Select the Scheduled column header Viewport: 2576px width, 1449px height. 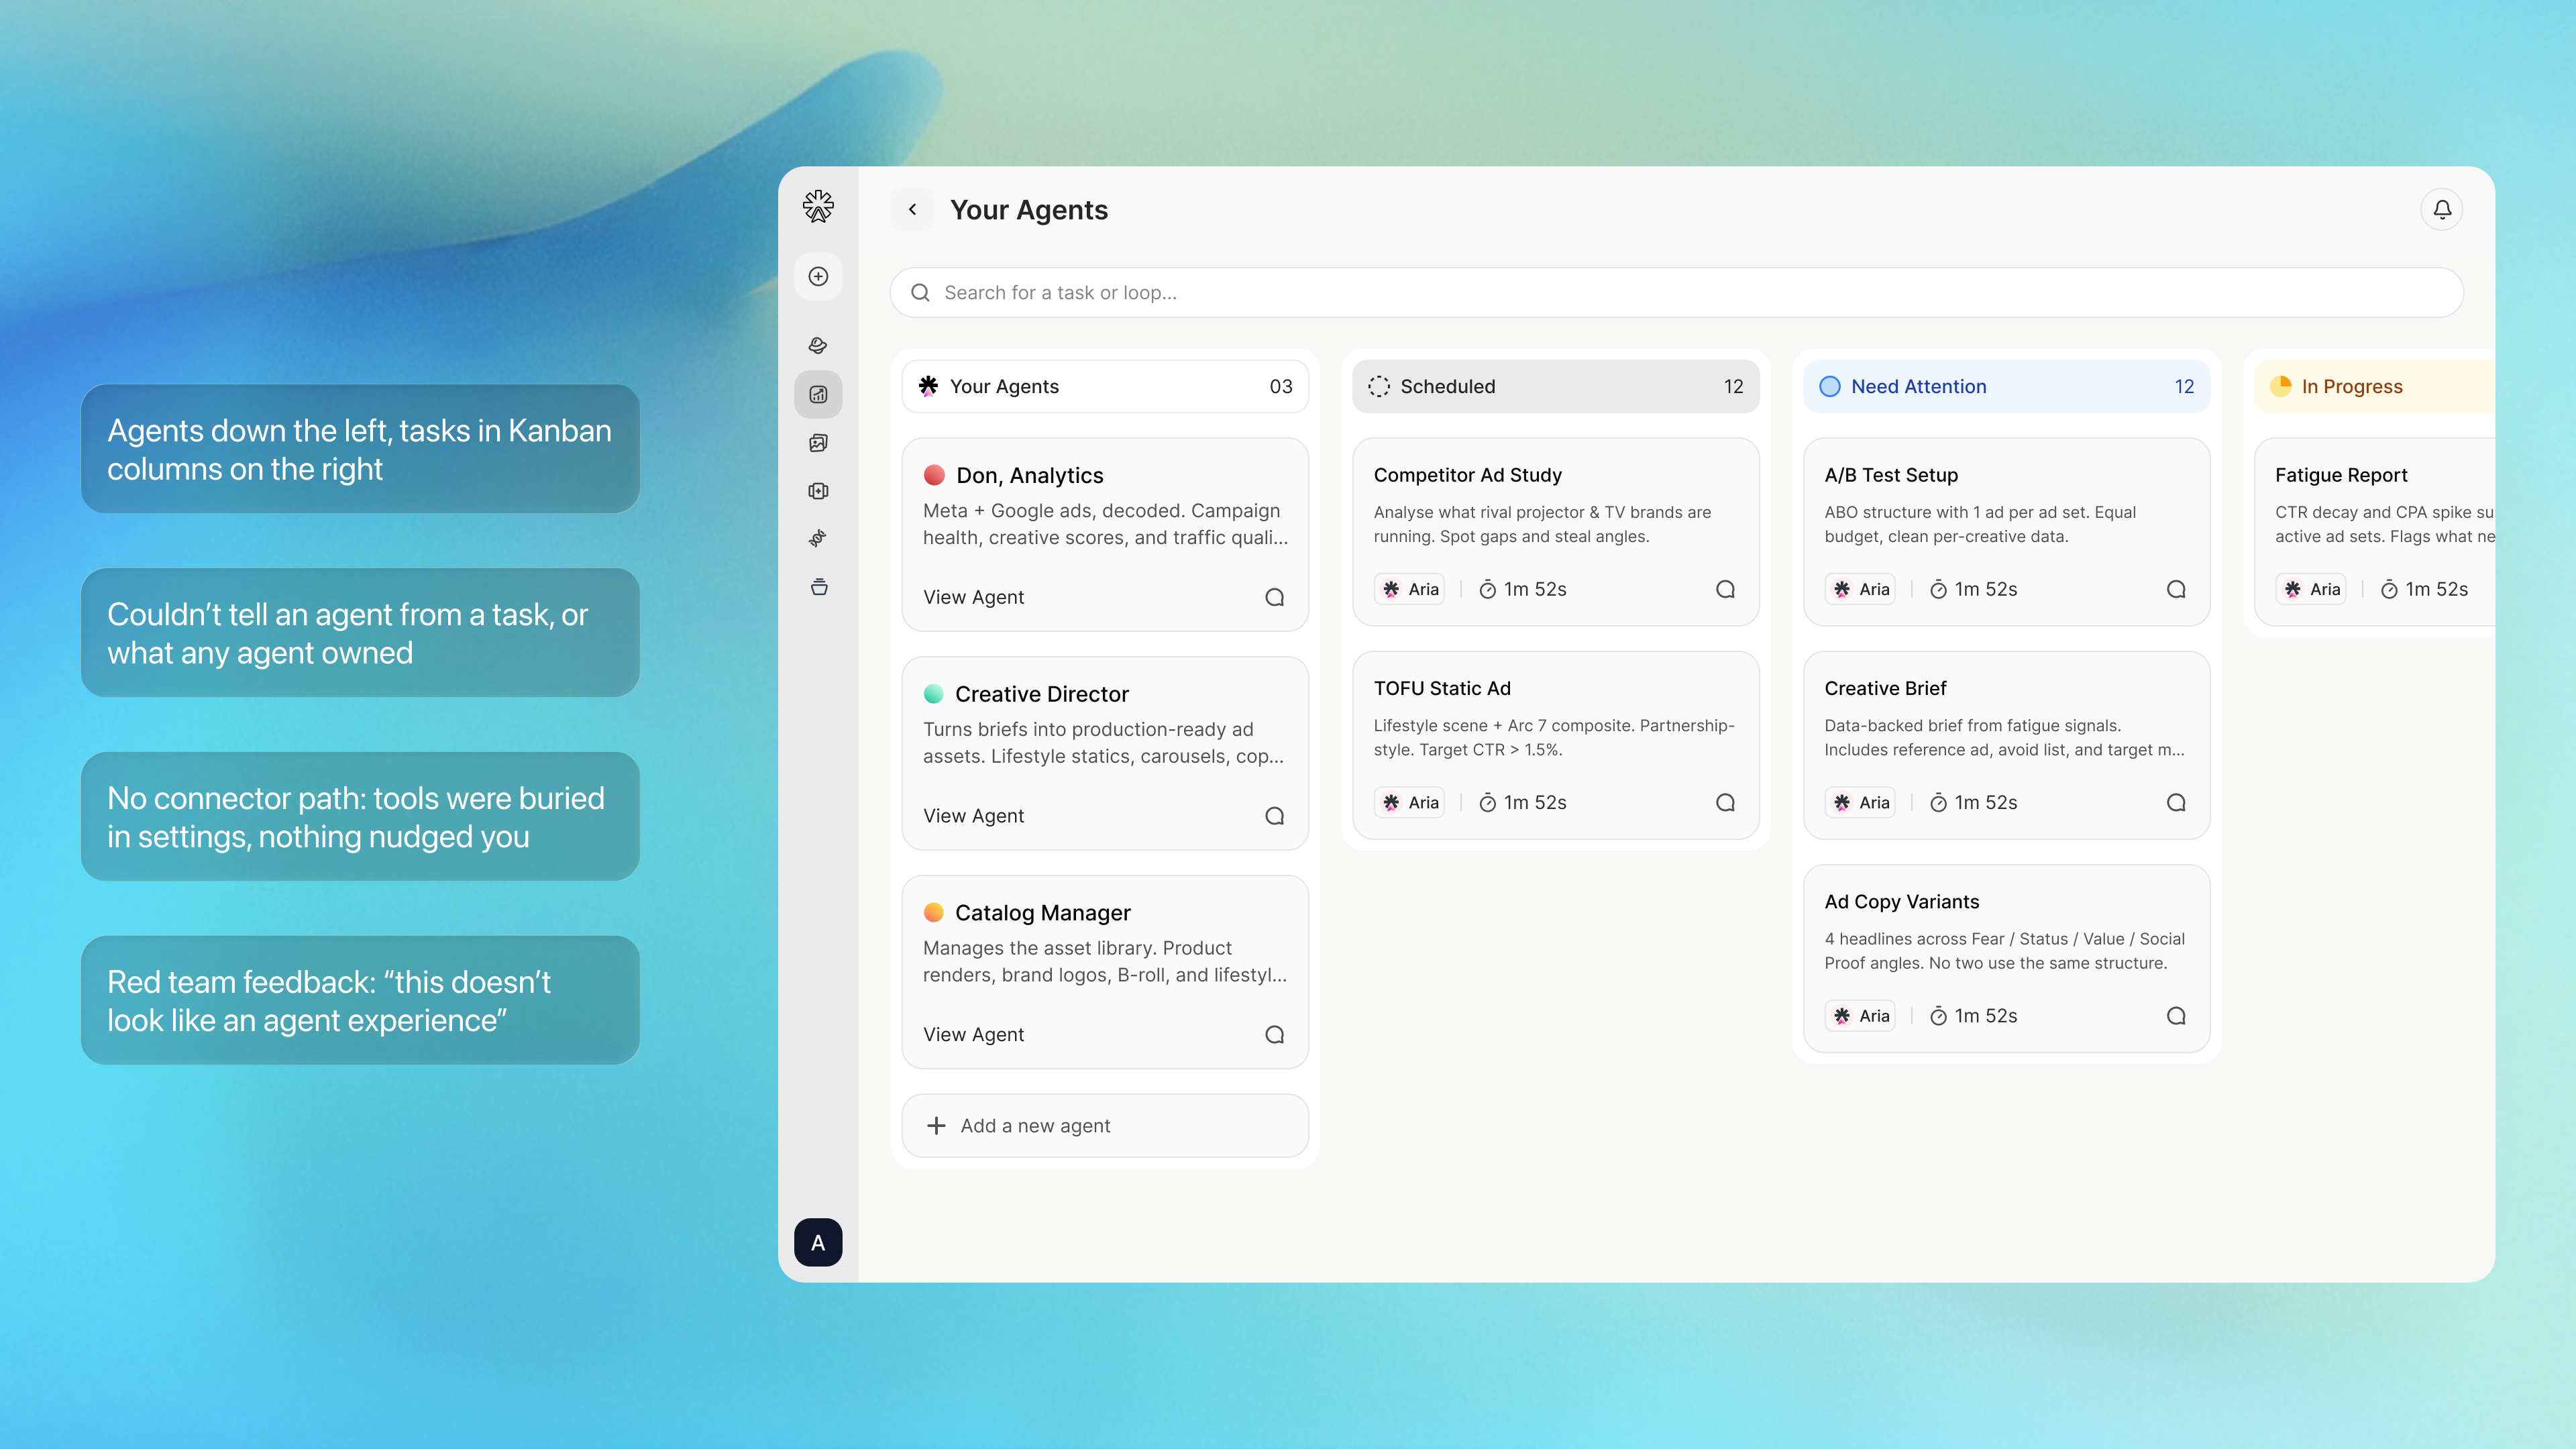tap(1556, 386)
